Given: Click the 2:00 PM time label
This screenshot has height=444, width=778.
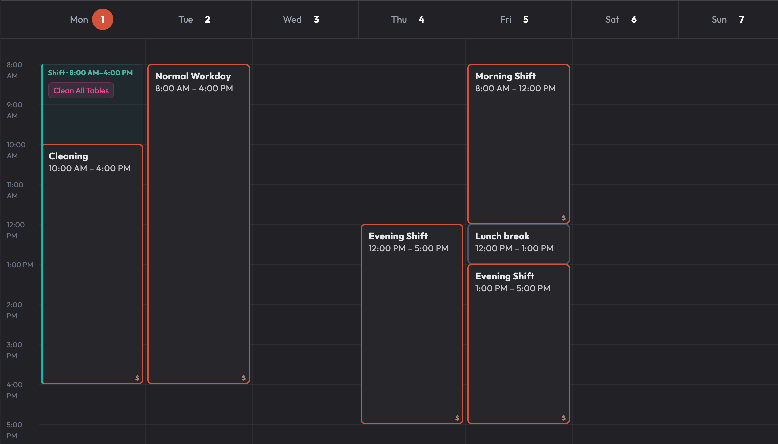Looking at the screenshot, I should click(x=14, y=310).
